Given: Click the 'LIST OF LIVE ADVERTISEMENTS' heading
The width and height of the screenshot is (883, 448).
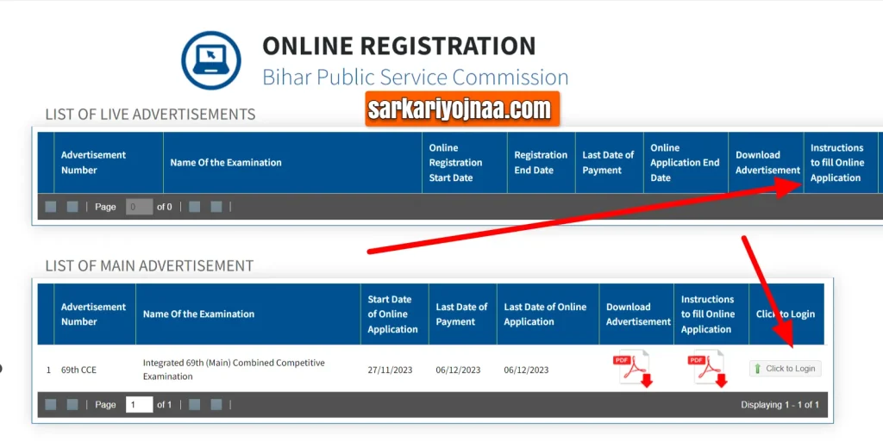Looking at the screenshot, I should [150, 115].
